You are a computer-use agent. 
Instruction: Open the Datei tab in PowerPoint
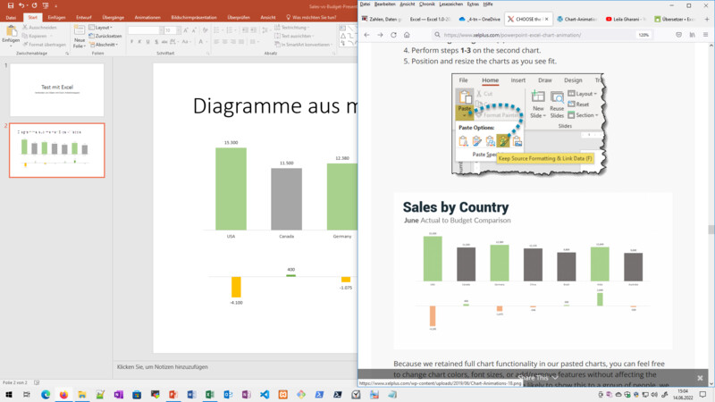11,17
